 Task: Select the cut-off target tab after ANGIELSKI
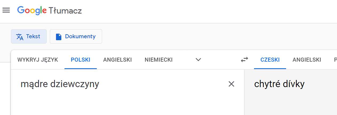pyautogui.click(x=335, y=60)
